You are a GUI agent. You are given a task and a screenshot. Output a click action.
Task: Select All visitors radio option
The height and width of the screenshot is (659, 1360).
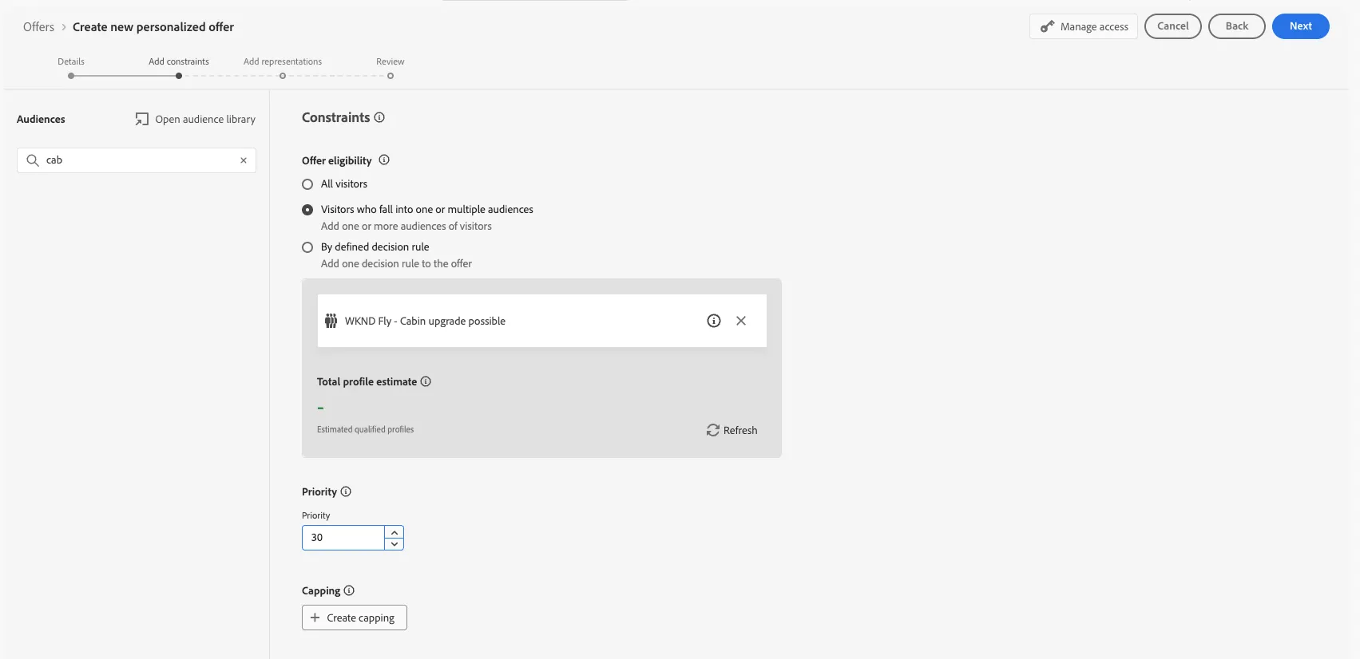click(307, 184)
